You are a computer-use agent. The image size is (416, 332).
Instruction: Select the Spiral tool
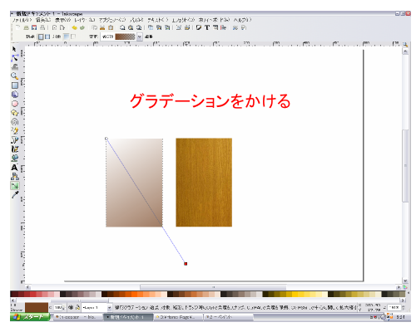[15, 122]
